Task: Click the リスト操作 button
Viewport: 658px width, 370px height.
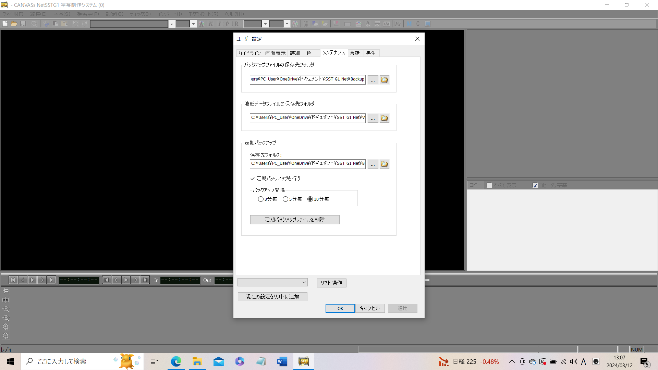Action: [331, 283]
